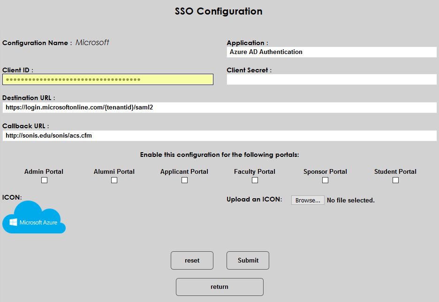This screenshot has height=302, width=439.
Task: Click the SSO Configuration heading
Action: pos(219,11)
